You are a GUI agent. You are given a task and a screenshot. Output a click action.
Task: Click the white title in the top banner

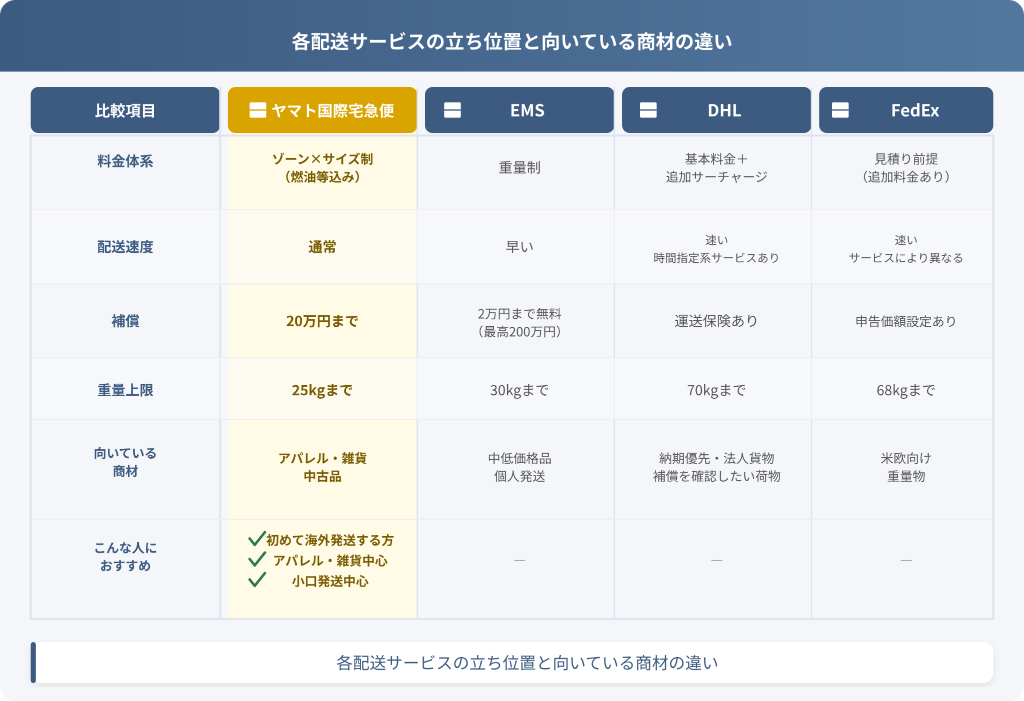(x=512, y=41)
